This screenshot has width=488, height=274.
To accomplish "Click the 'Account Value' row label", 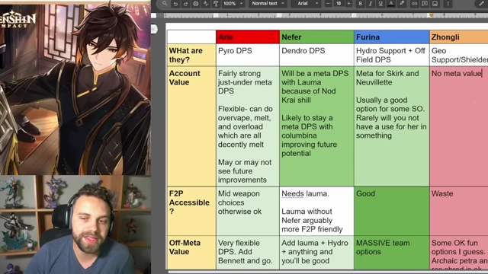I will point(191,126).
